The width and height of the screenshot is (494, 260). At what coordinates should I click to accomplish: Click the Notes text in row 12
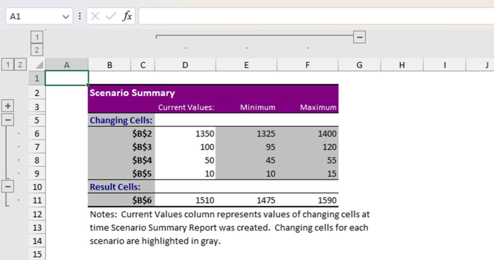point(230,214)
